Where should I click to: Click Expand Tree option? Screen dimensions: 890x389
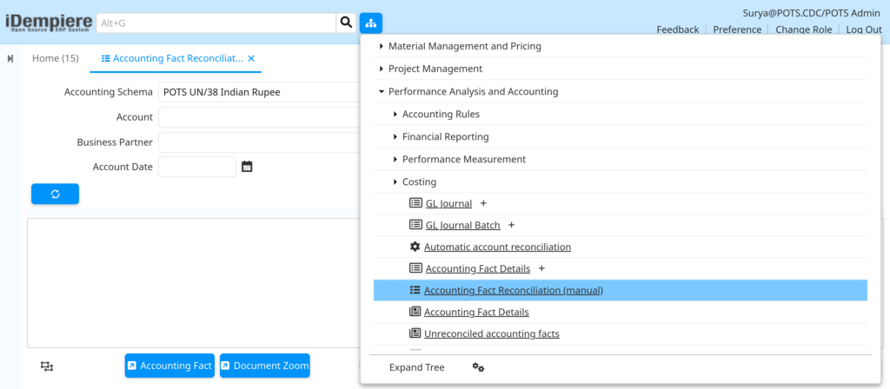pyautogui.click(x=416, y=367)
